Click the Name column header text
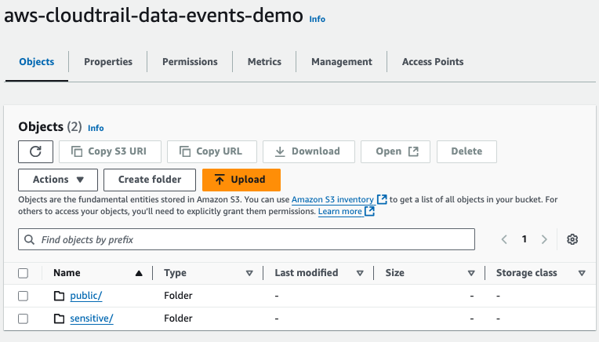 [67, 273]
